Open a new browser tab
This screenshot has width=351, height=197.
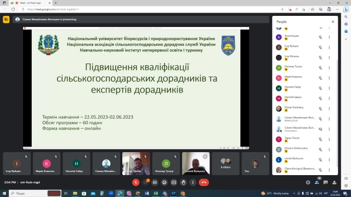click(56, 3)
